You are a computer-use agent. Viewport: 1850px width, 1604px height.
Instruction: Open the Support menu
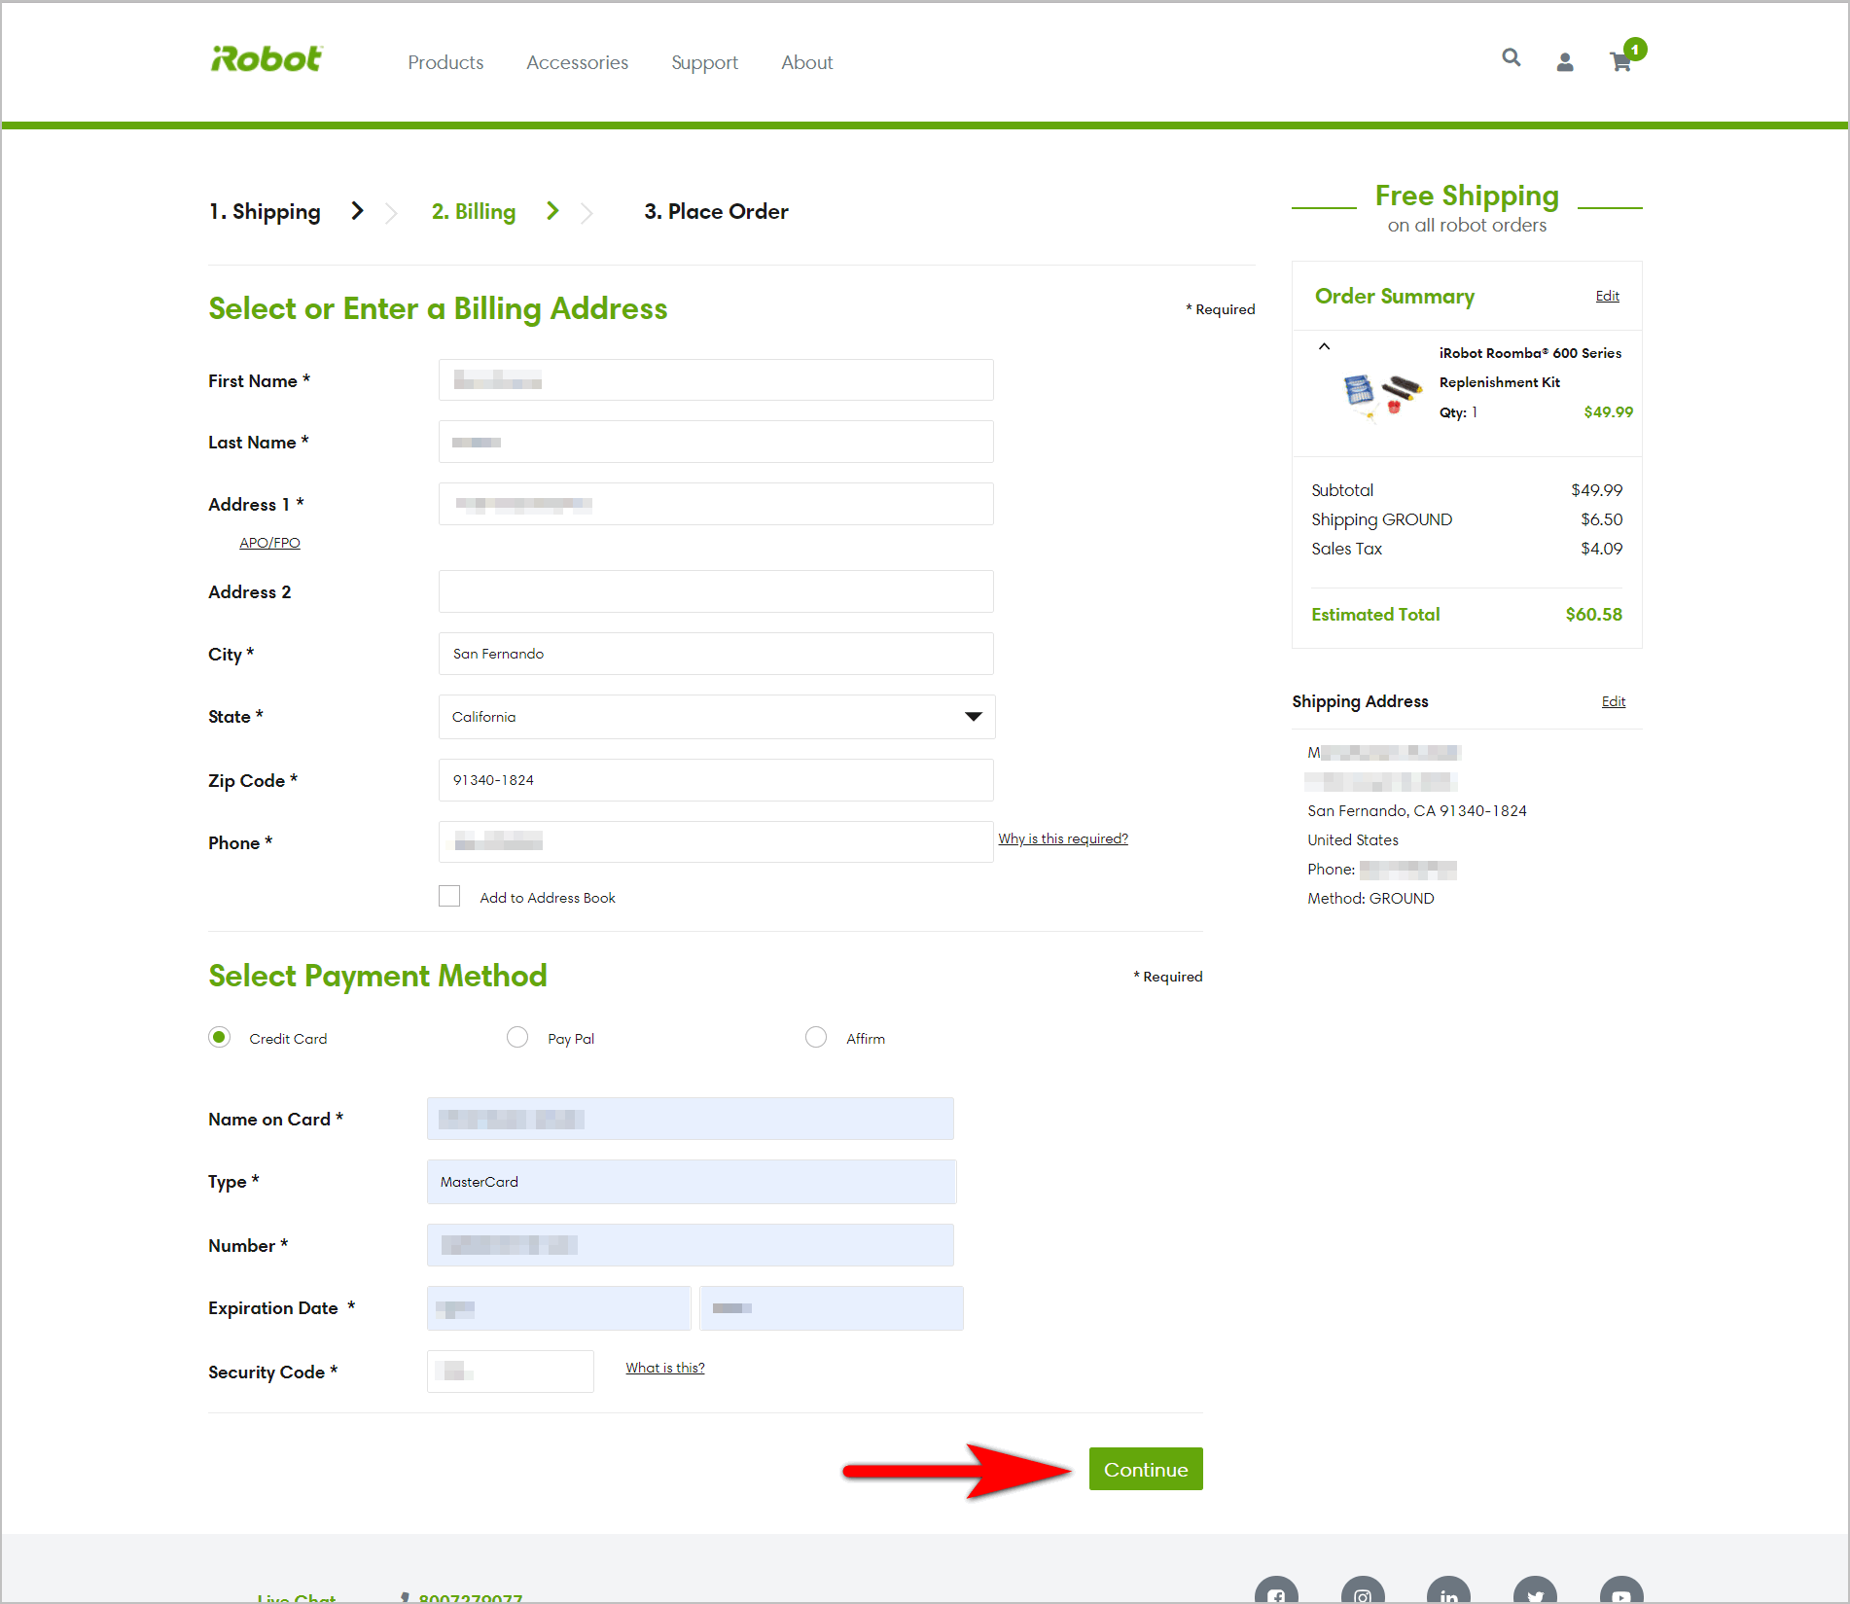705,62
